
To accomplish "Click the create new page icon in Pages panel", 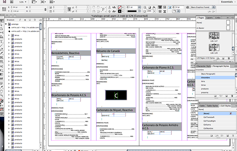I will click(223, 58).
